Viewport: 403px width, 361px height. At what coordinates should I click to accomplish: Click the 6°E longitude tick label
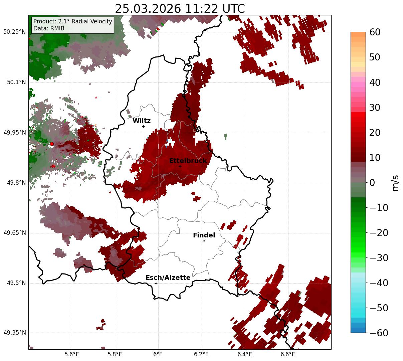(158, 354)
